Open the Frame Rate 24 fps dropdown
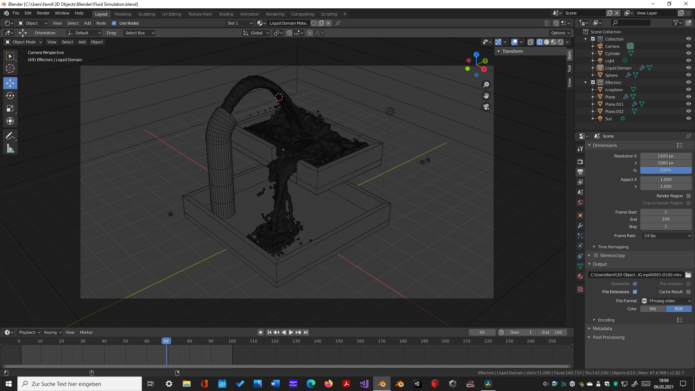 [x=667, y=236]
